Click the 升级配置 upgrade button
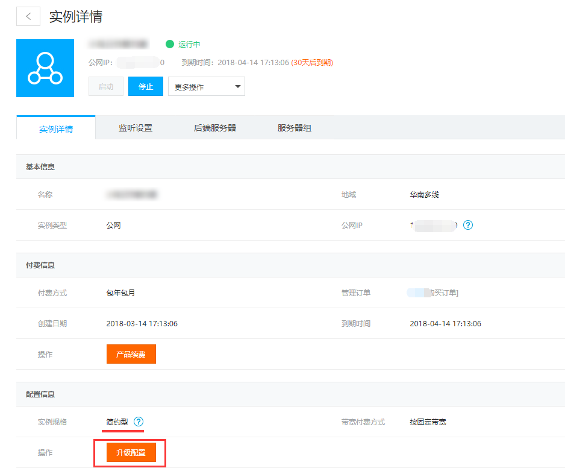The image size is (565, 468). pos(131,452)
